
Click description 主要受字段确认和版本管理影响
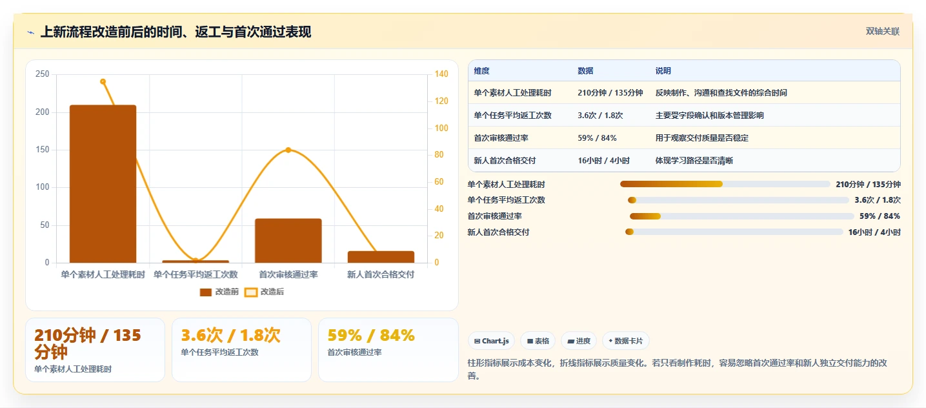pos(709,116)
